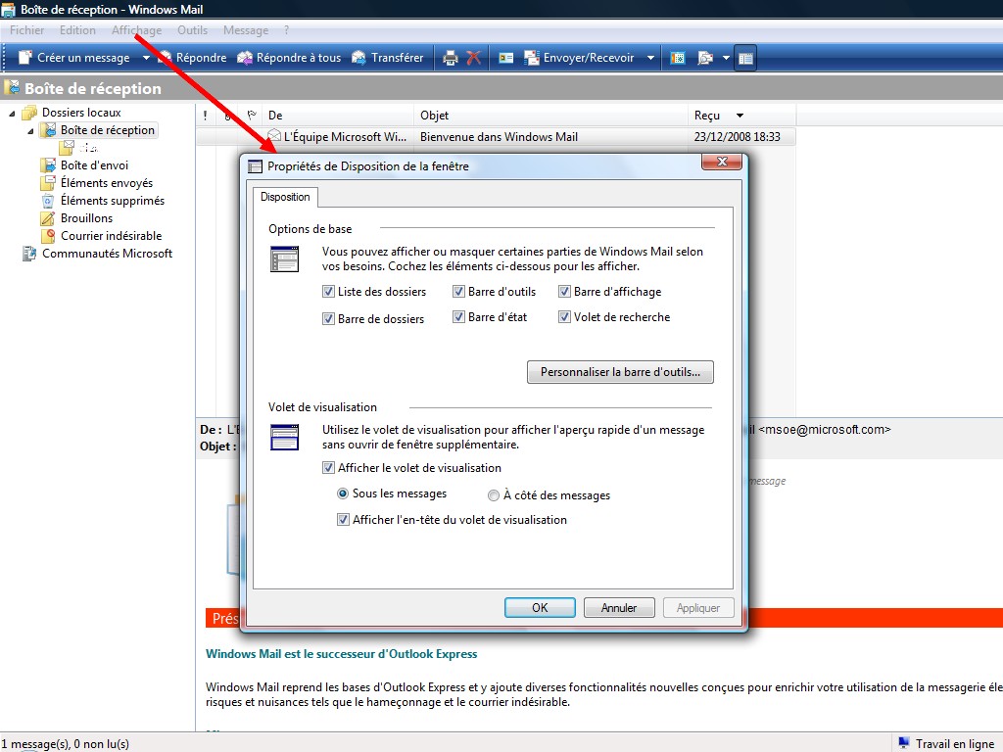
Task: Click the Envoyer/Recevoir icon
Action: (533, 58)
